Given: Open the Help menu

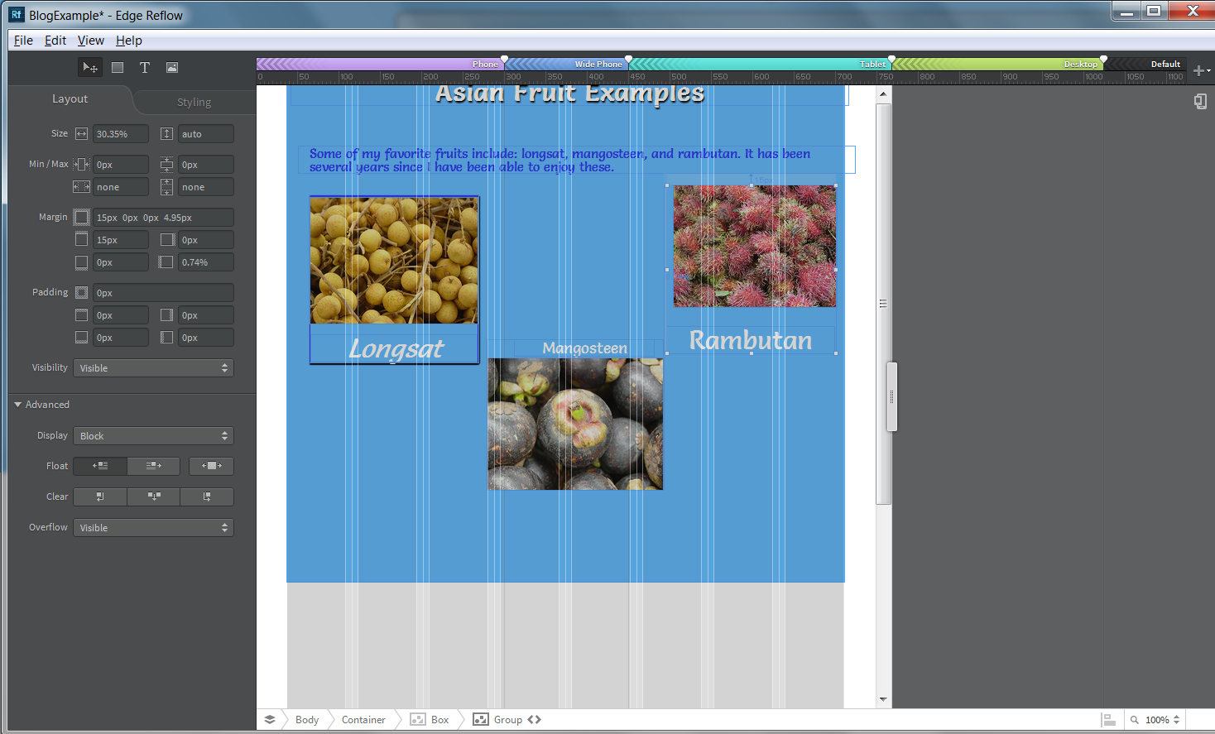Looking at the screenshot, I should pyautogui.click(x=128, y=40).
